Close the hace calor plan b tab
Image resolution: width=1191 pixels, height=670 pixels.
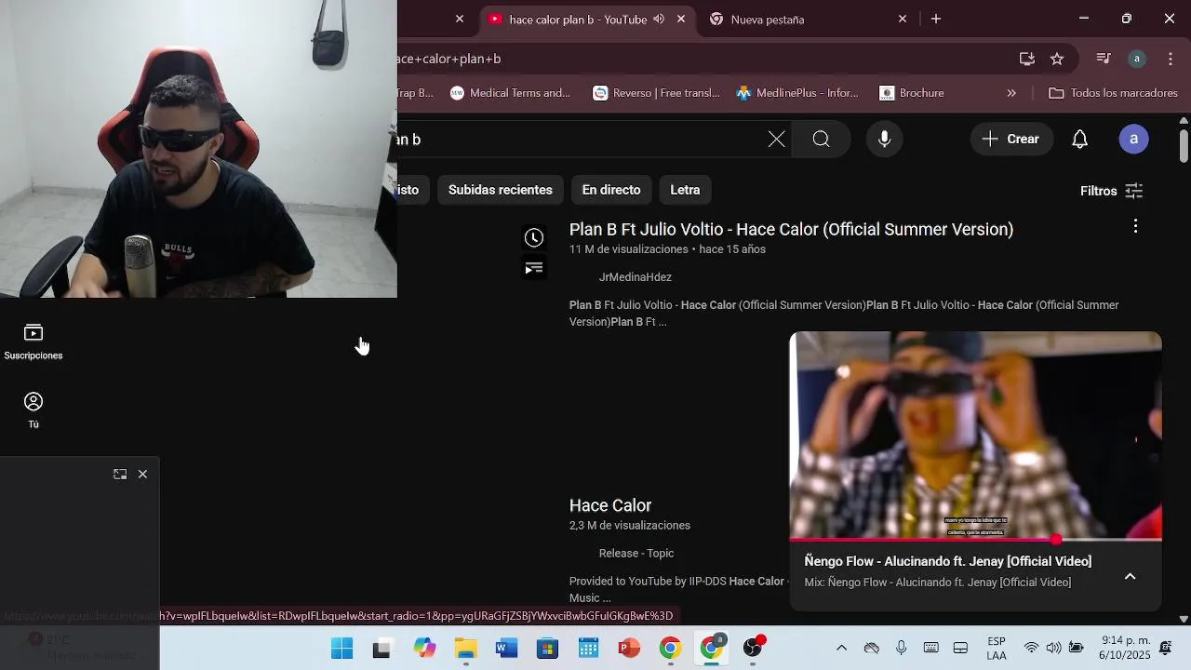tap(681, 19)
